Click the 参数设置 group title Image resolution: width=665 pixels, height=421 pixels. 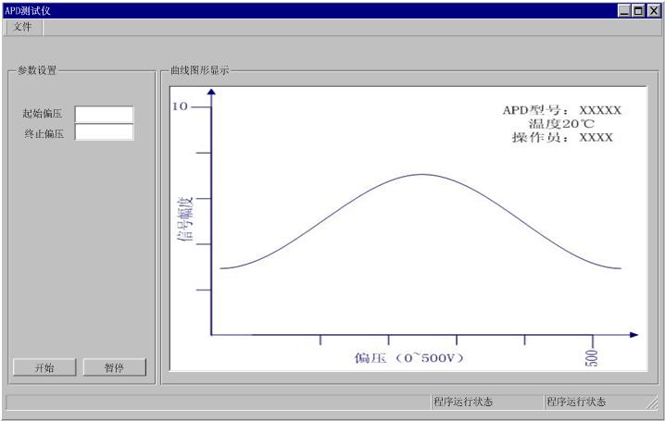[x=37, y=70]
